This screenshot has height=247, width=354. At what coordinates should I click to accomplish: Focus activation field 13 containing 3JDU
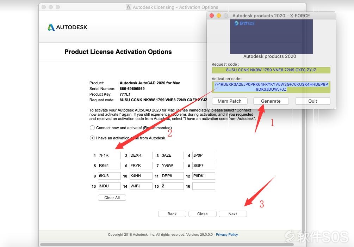[109, 186]
